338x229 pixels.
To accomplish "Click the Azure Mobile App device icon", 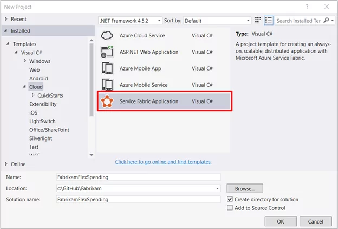I will point(107,68).
